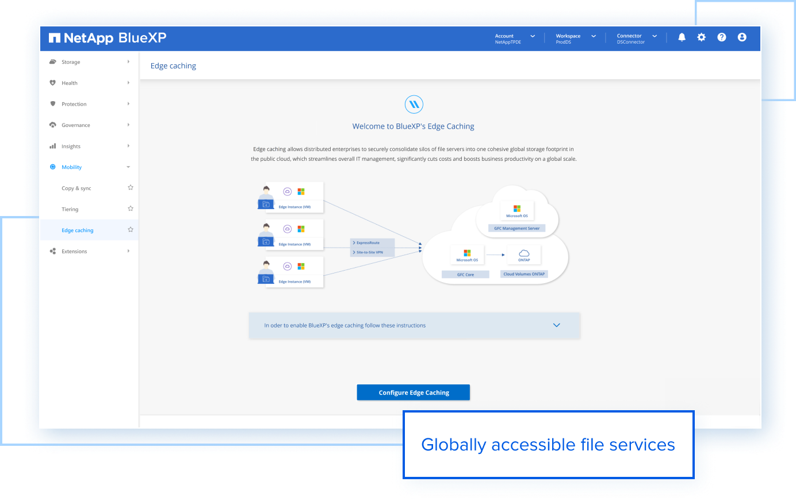This screenshot has height=501, width=796.
Task: Open the Governance sidebar icon
Action: (x=53, y=125)
